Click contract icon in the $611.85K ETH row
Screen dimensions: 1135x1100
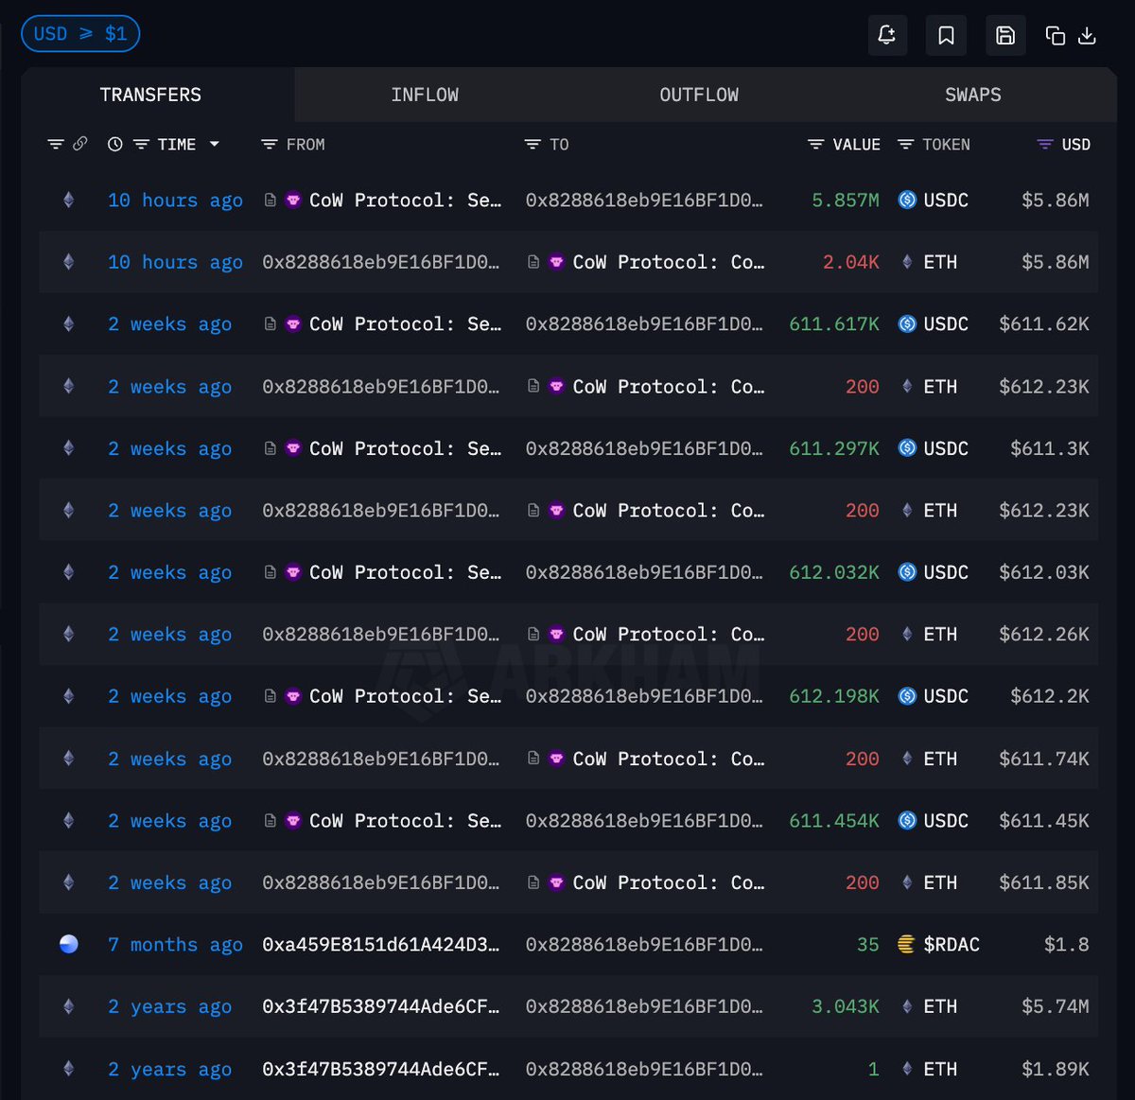pos(533,882)
